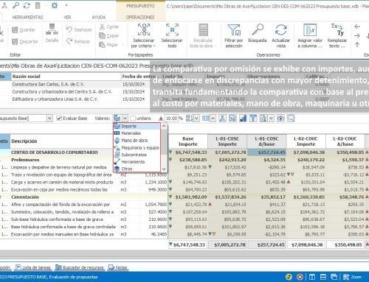Toggle the eye visibility icon in evaluation toolbar
Screen dimensions: 369x282
click(x=280, y=119)
